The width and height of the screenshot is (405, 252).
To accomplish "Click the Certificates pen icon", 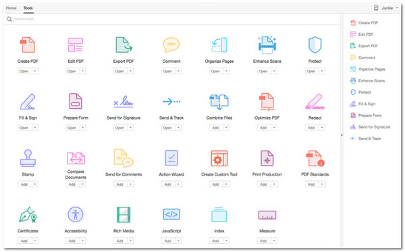I will coord(28,215).
